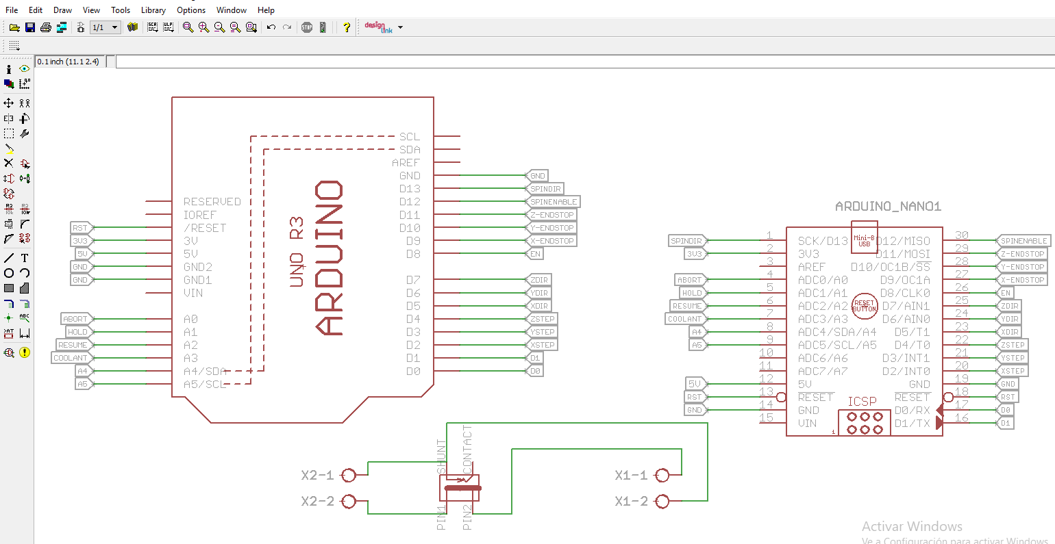Select the Value tool
The image size is (1055, 544).
pos(25,209)
